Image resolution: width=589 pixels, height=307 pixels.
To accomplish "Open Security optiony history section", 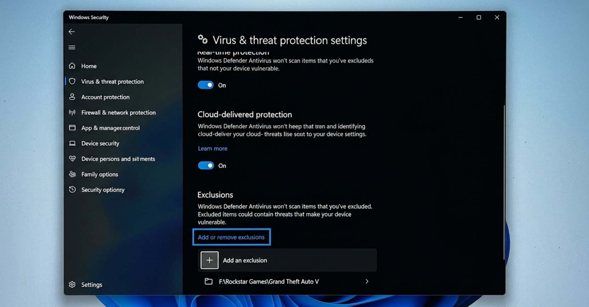I will 103,190.
